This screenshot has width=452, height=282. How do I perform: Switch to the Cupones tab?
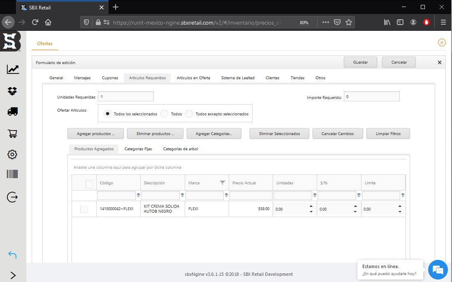[110, 78]
